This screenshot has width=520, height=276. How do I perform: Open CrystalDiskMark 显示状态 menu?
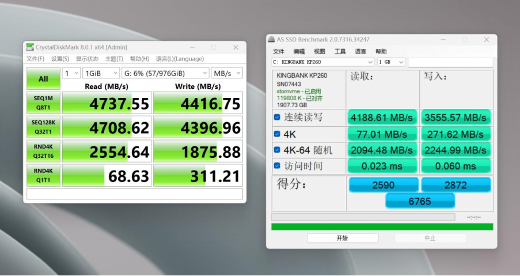(x=87, y=59)
